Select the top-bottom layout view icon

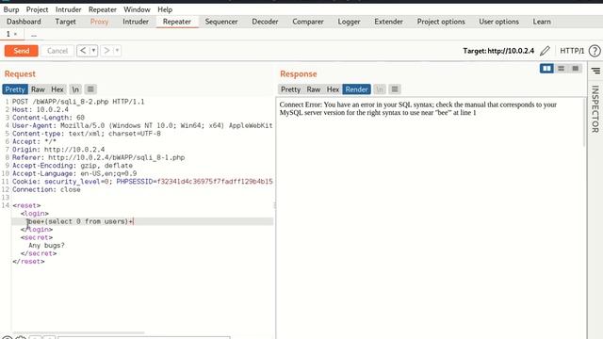tap(562, 69)
